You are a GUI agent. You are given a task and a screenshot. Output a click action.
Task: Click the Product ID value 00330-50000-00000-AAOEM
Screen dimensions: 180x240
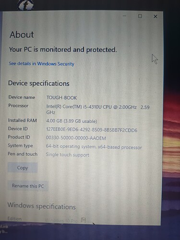point(76,138)
